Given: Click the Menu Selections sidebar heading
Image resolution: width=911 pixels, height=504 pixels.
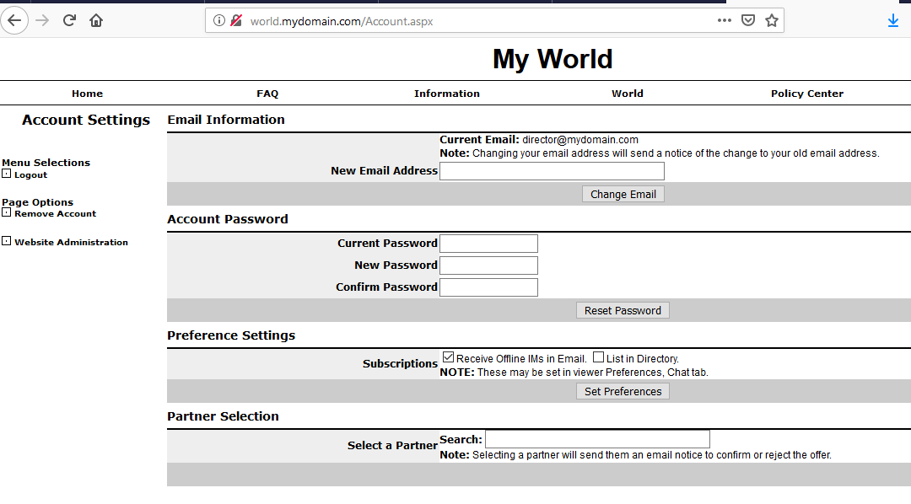Looking at the screenshot, I should coord(46,163).
